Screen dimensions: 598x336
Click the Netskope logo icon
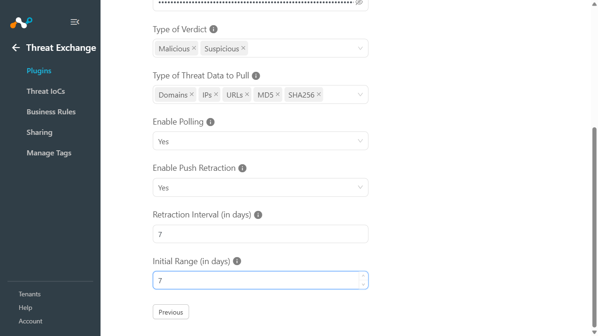[21, 22]
